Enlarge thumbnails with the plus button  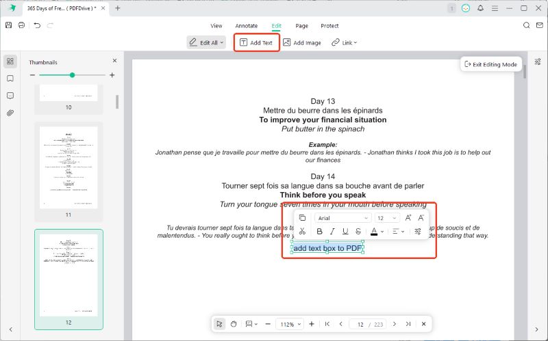[112, 75]
